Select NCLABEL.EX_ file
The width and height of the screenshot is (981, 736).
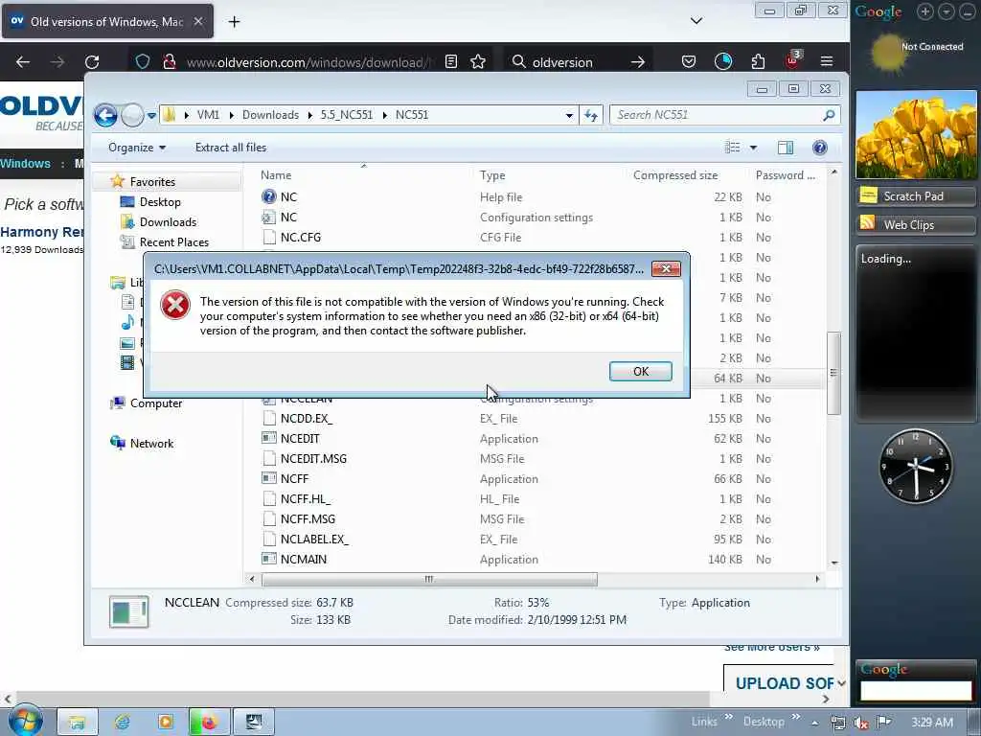[x=314, y=539]
